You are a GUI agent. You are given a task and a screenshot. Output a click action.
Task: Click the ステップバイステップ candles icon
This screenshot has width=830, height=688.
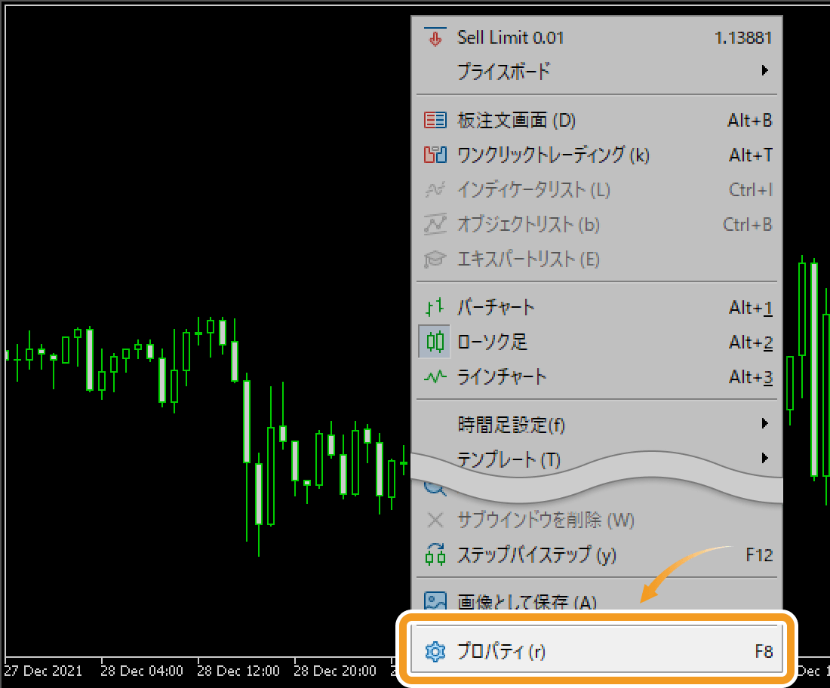coord(435,554)
